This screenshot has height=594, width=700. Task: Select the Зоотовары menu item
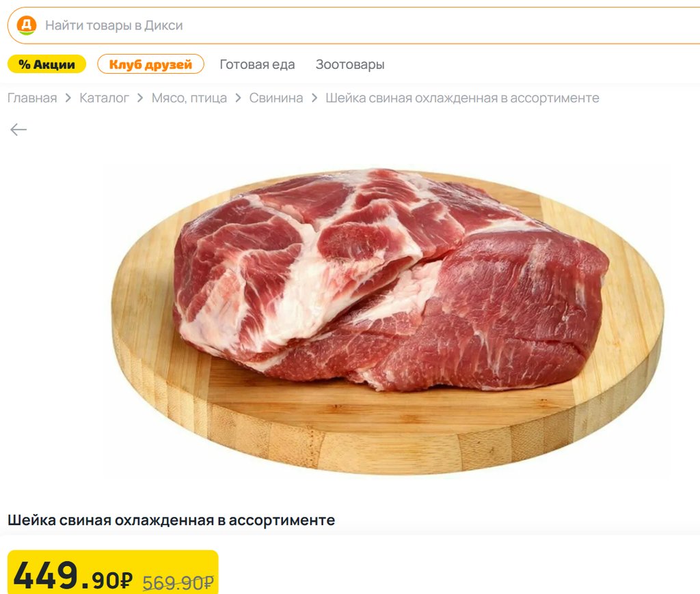pyautogui.click(x=350, y=65)
